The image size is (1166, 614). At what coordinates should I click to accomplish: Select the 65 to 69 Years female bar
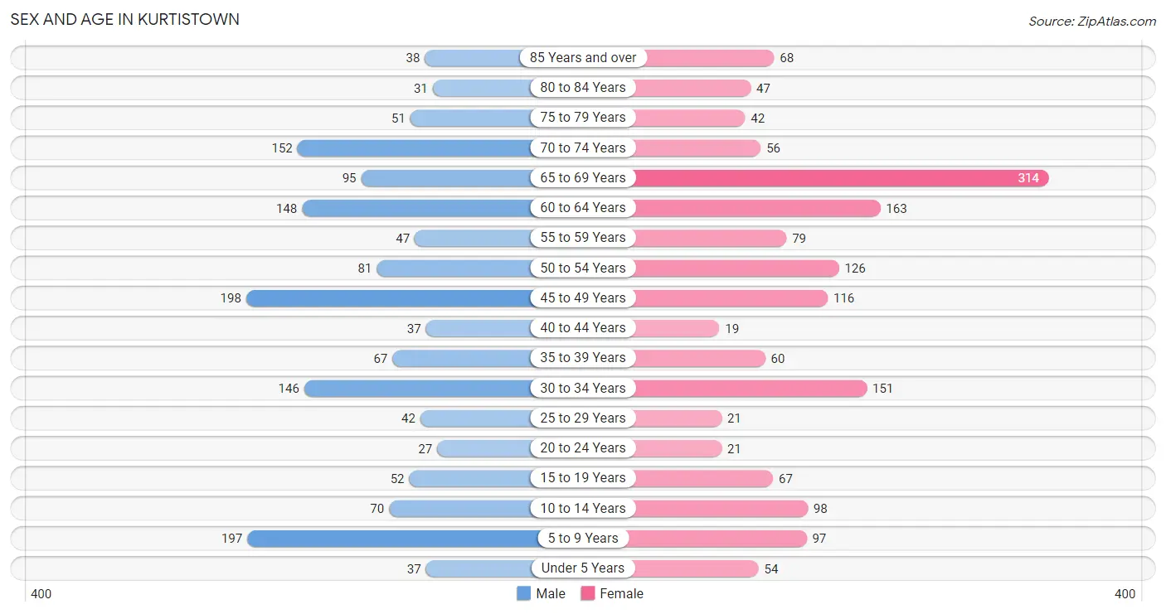841,178
